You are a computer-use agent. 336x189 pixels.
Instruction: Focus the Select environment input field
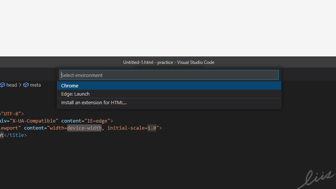(x=169, y=75)
